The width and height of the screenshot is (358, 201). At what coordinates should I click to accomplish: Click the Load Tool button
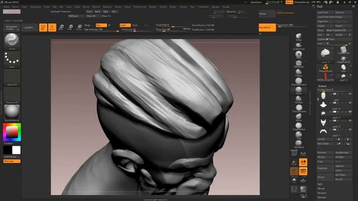(326, 12)
